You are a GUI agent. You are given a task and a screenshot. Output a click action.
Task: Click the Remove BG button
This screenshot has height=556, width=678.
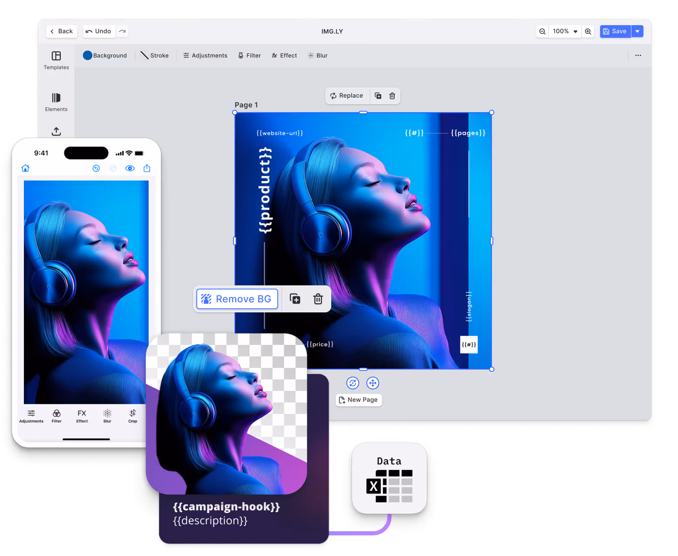237,299
